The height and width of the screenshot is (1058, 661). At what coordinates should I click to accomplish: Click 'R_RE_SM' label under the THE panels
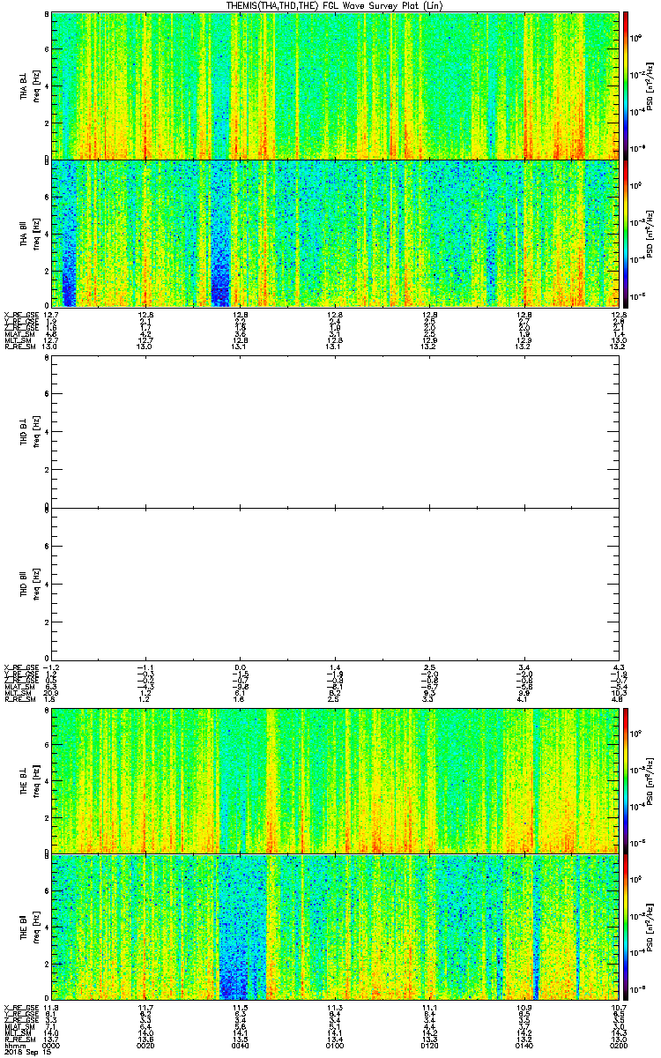pyautogui.click(x=22, y=1039)
